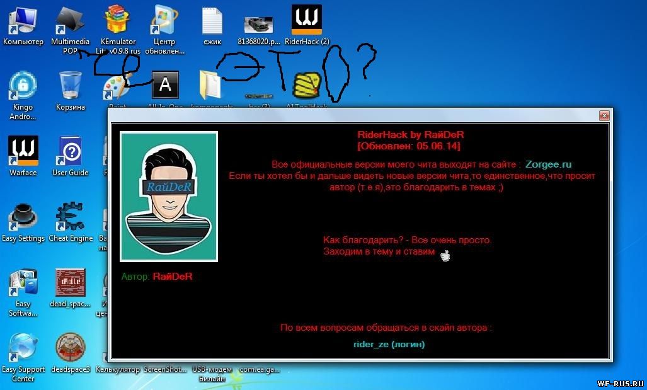Open the Центр обновления shortcut
647x390 pixels.
[x=164, y=21]
